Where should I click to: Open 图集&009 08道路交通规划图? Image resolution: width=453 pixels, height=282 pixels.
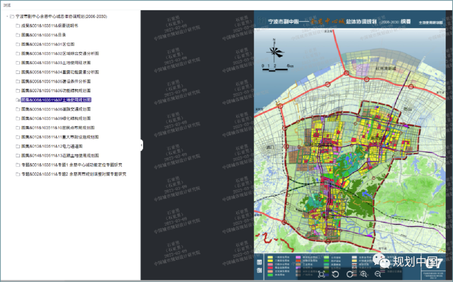point(56,109)
